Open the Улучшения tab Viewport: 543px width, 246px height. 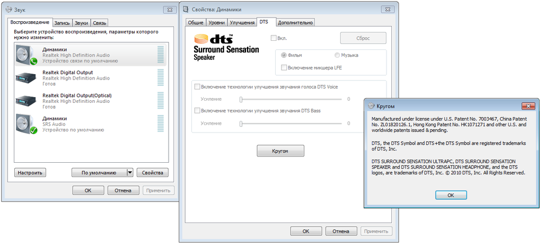point(242,22)
